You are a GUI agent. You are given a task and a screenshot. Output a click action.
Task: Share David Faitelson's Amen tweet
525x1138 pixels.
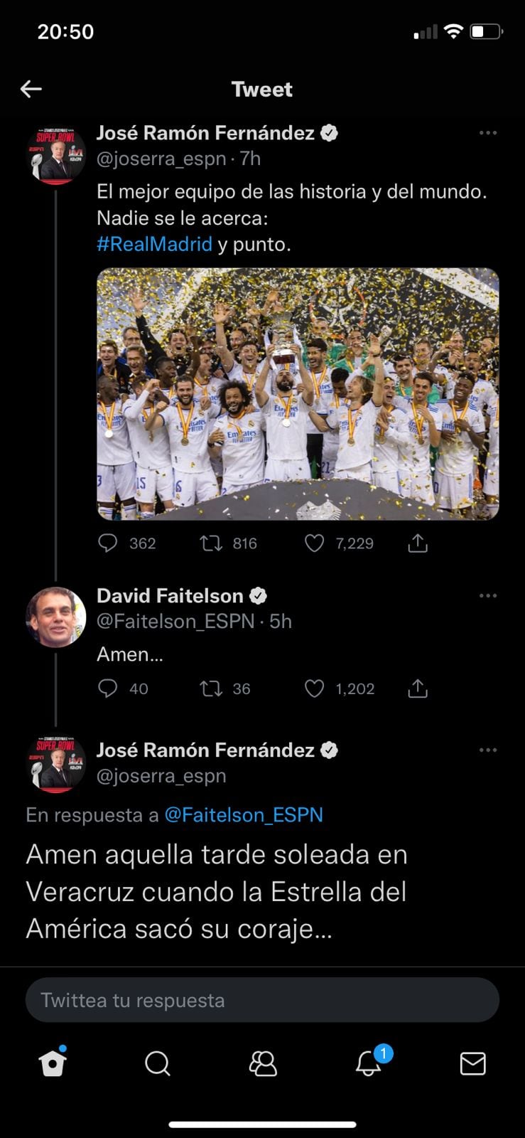[x=418, y=688]
